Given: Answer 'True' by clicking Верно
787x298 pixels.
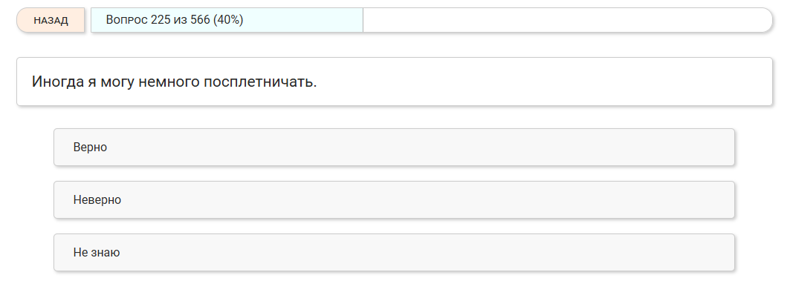Looking at the screenshot, I should (x=91, y=148).
